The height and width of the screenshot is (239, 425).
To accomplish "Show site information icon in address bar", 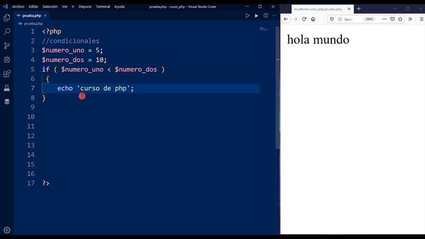I will (339, 19).
